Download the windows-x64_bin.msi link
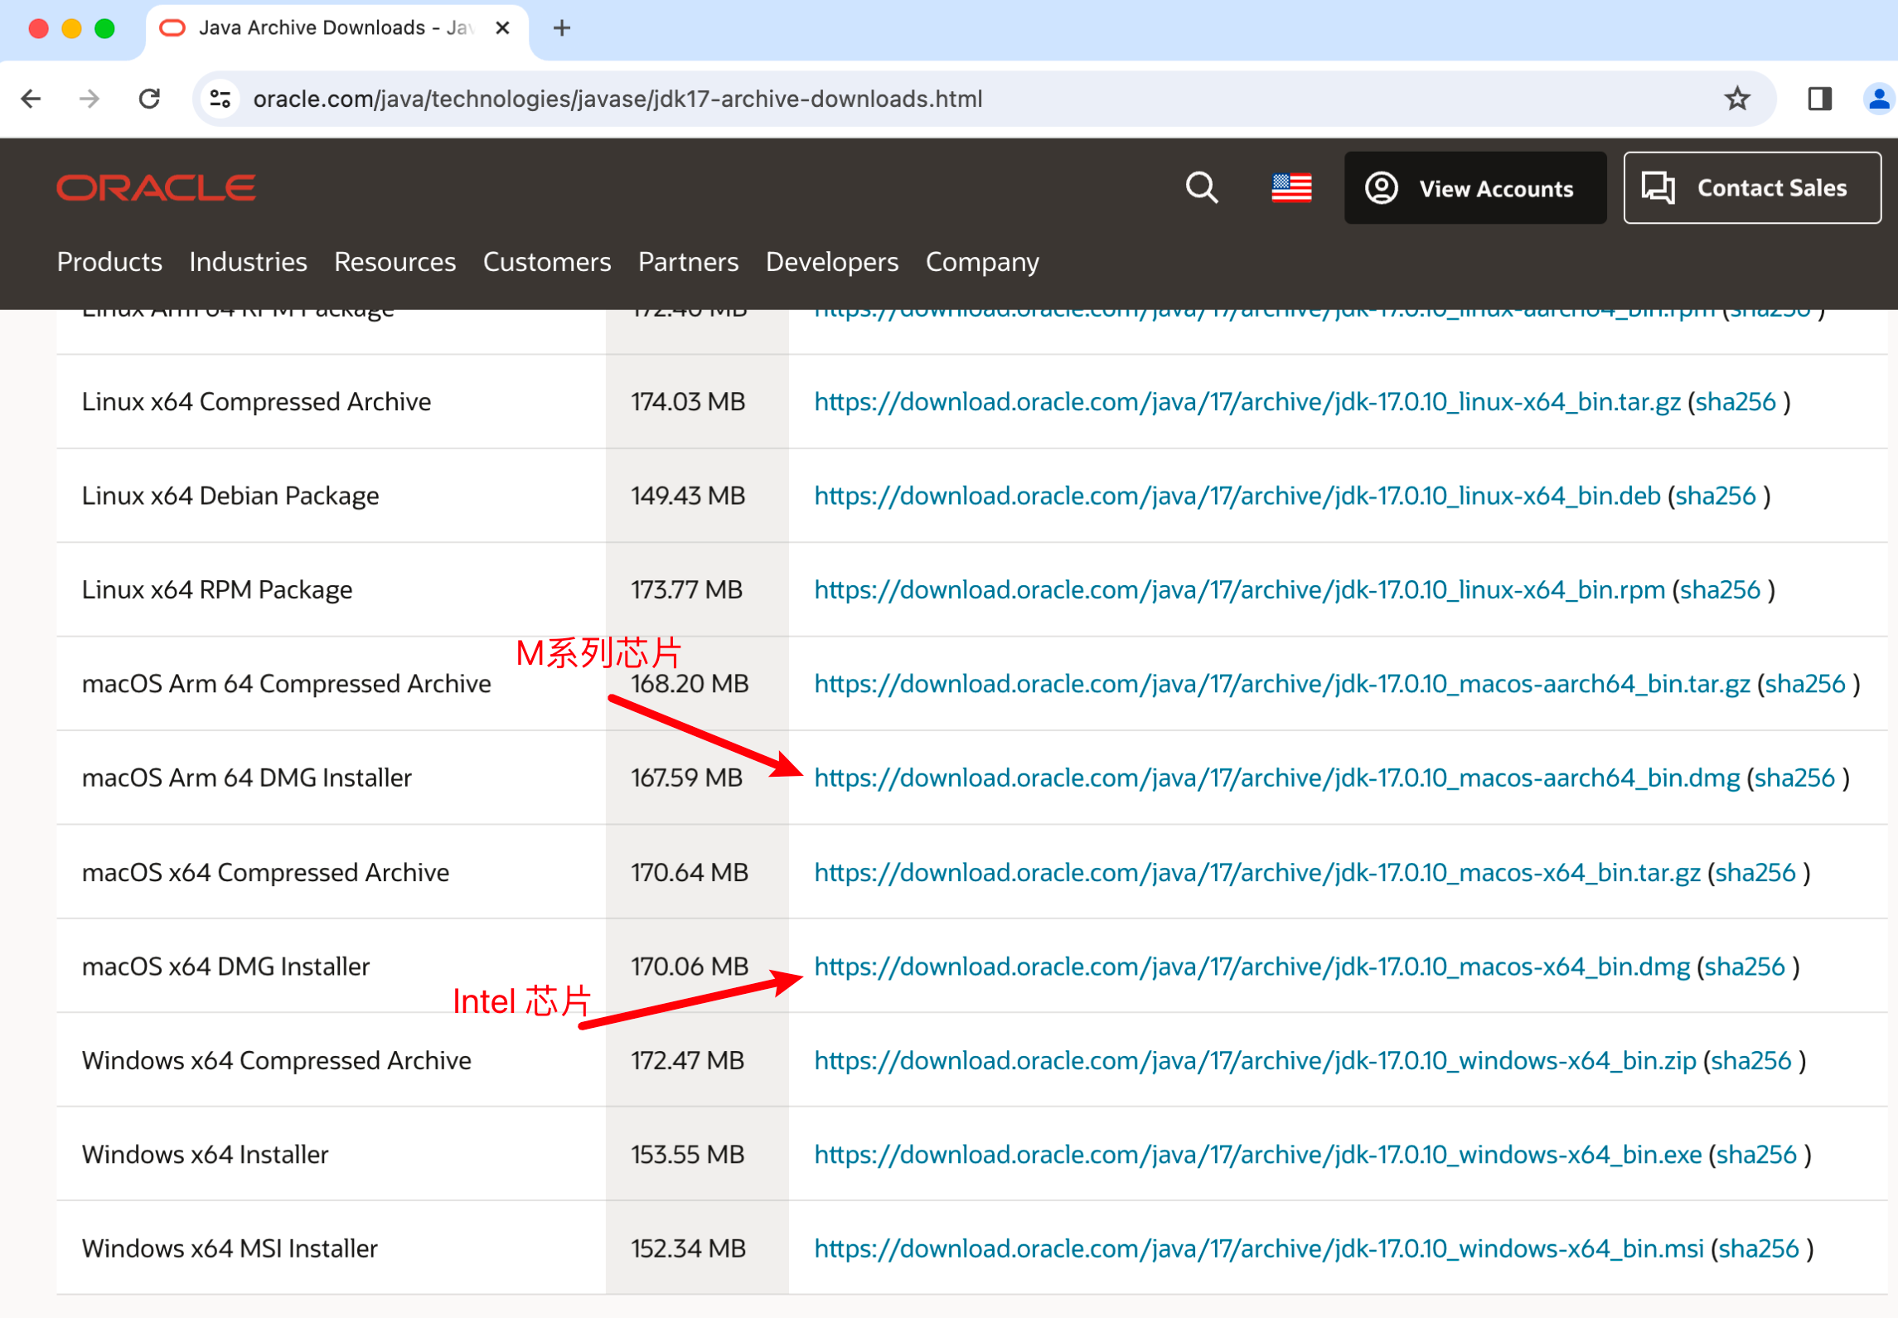Viewport: 1898px width, 1318px height. tap(1259, 1248)
